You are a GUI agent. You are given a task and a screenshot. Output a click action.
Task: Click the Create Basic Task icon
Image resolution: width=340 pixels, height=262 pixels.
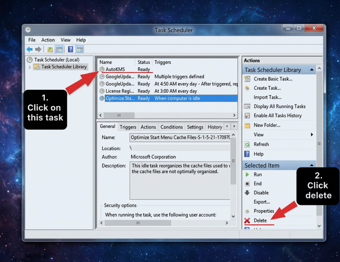pos(247,79)
